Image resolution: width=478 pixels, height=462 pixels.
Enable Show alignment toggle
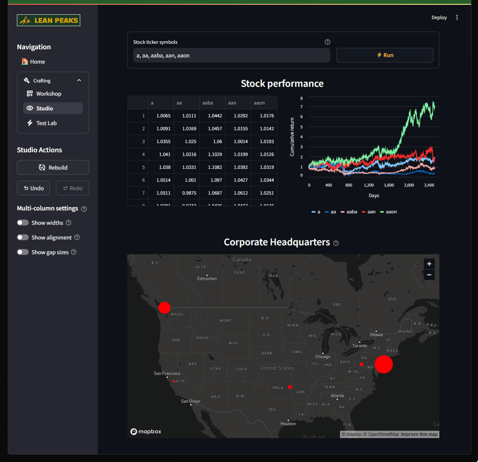pyautogui.click(x=23, y=237)
